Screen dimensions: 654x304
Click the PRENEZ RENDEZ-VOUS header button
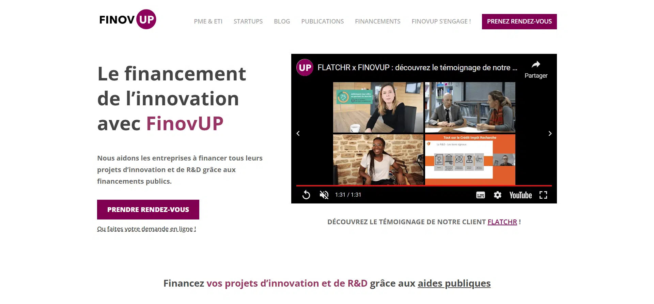519,21
